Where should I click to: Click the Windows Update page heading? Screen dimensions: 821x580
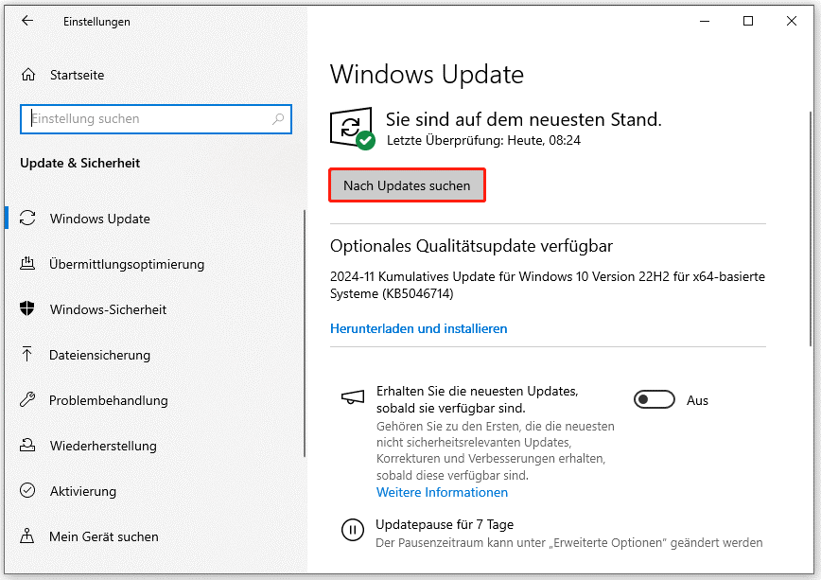click(x=427, y=75)
